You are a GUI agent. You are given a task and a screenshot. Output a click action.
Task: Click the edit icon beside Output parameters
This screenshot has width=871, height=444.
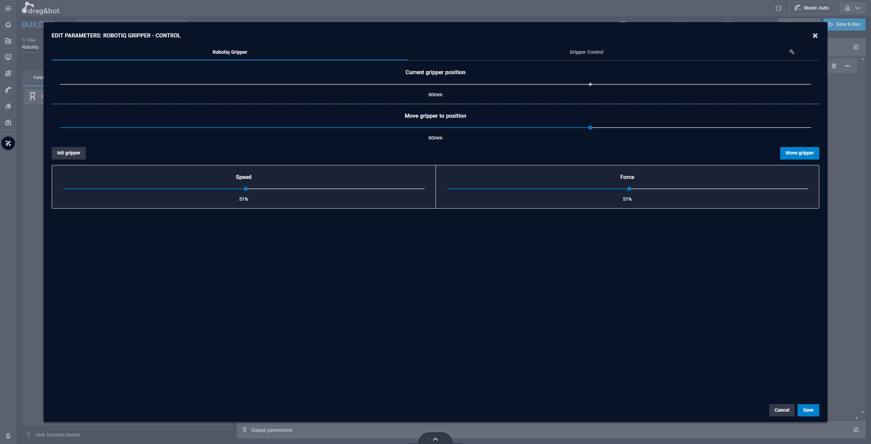click(856, 430)
